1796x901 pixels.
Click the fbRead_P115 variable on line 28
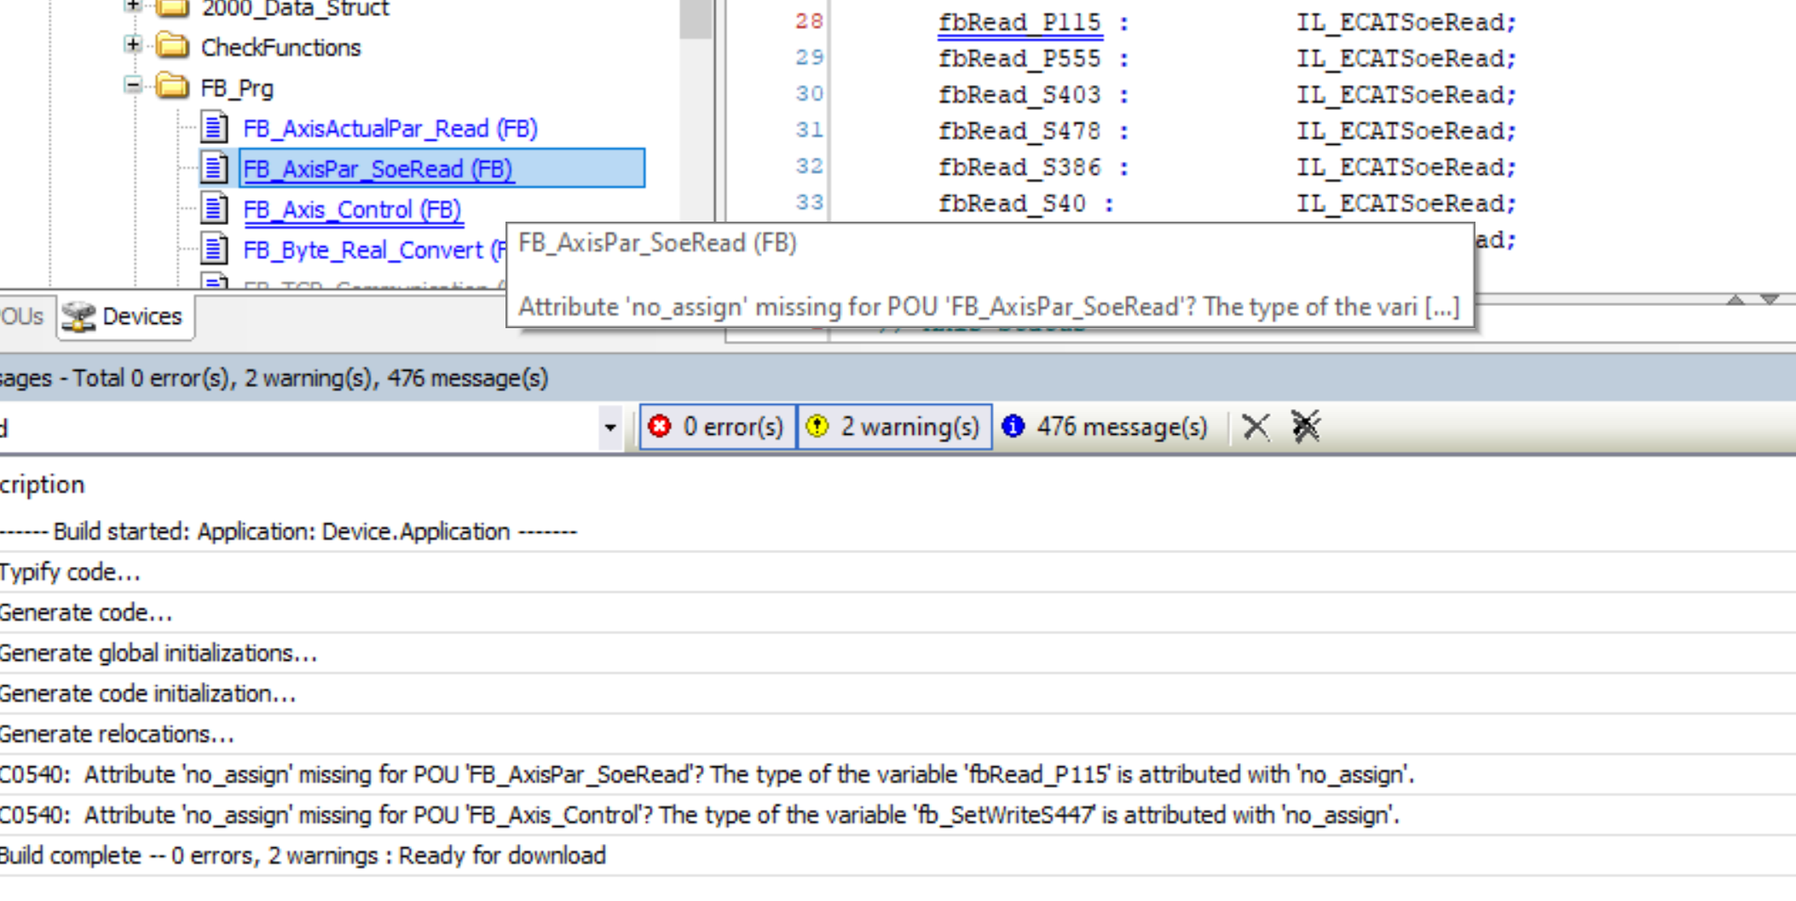(1019, 22)
